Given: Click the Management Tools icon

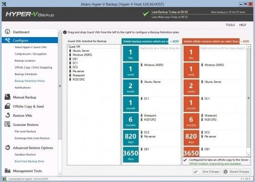Looking at the screenshot, I should pyautogui.click(x=7, y=170).
